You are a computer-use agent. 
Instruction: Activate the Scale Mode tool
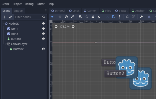(x=73, y=17)
